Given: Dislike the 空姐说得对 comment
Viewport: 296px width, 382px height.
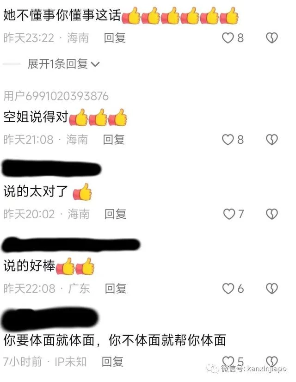Looking at the screenshot, I should tap(271, 140).
